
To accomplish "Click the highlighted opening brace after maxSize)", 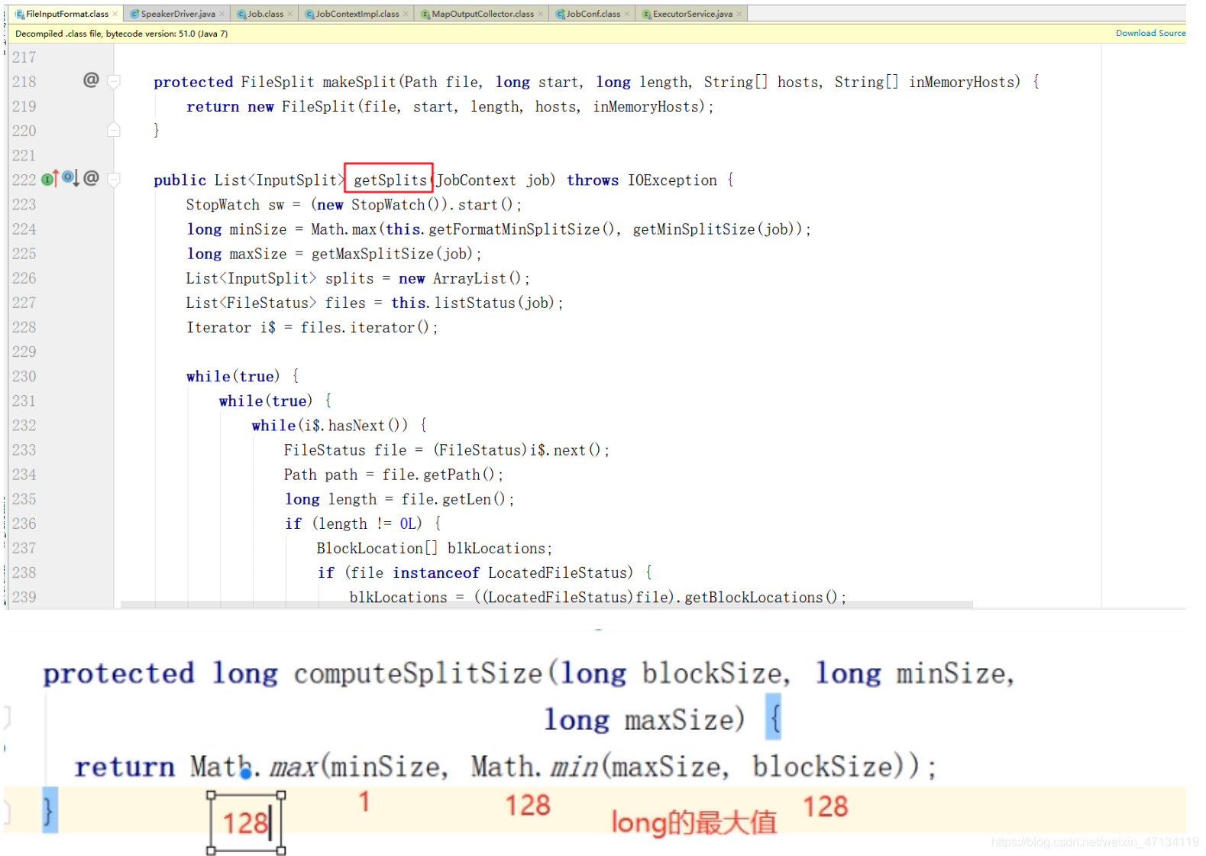I will pyautogui.click(x=773, y=717).
